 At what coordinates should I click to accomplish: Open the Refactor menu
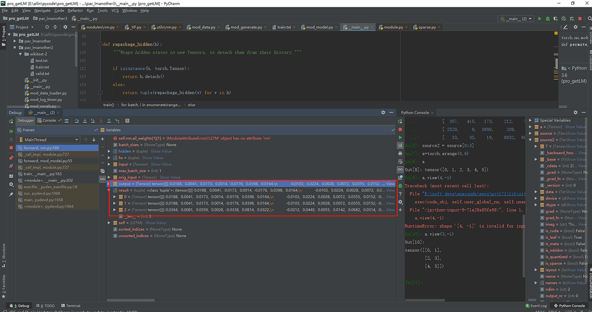(75, 10)
